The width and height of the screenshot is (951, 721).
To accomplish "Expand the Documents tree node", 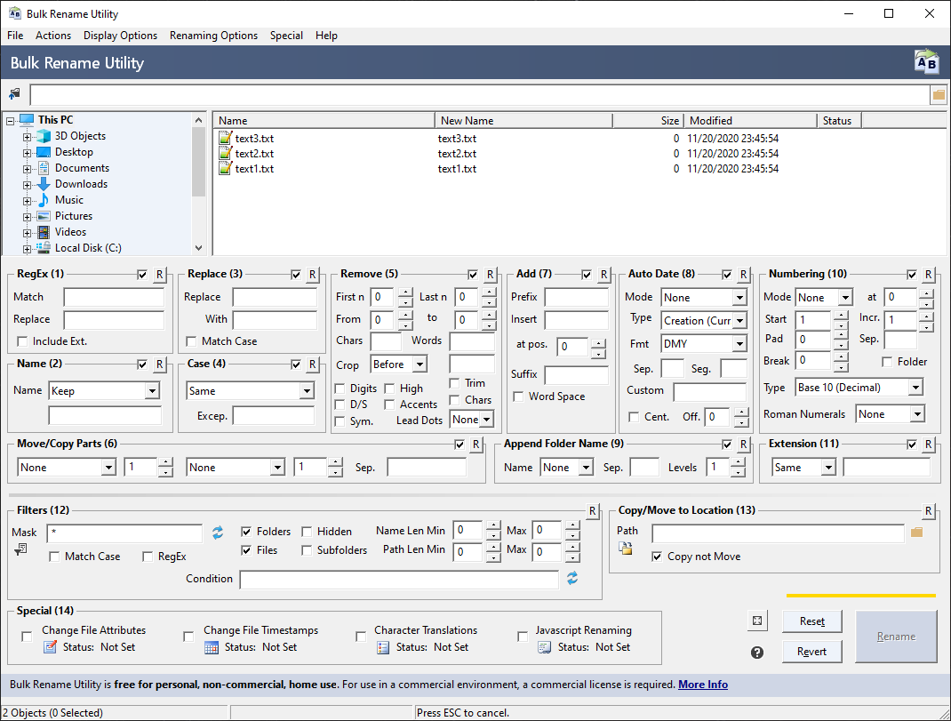I will click(x=27, y=169).
